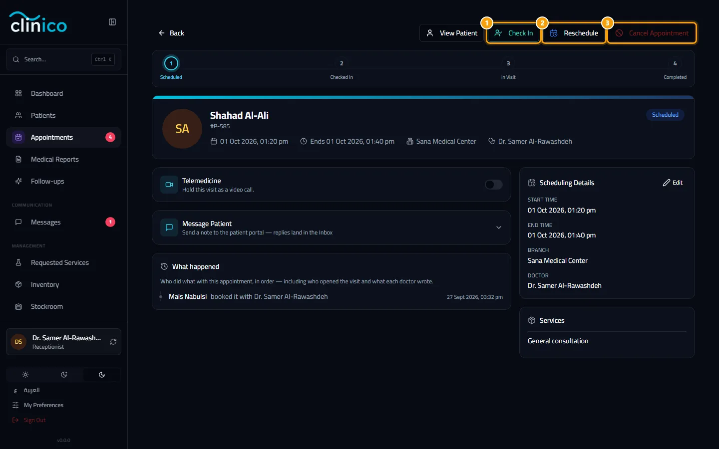Choose the system theme icon
This screenshot has height=449, width=719.
point(64,375)
